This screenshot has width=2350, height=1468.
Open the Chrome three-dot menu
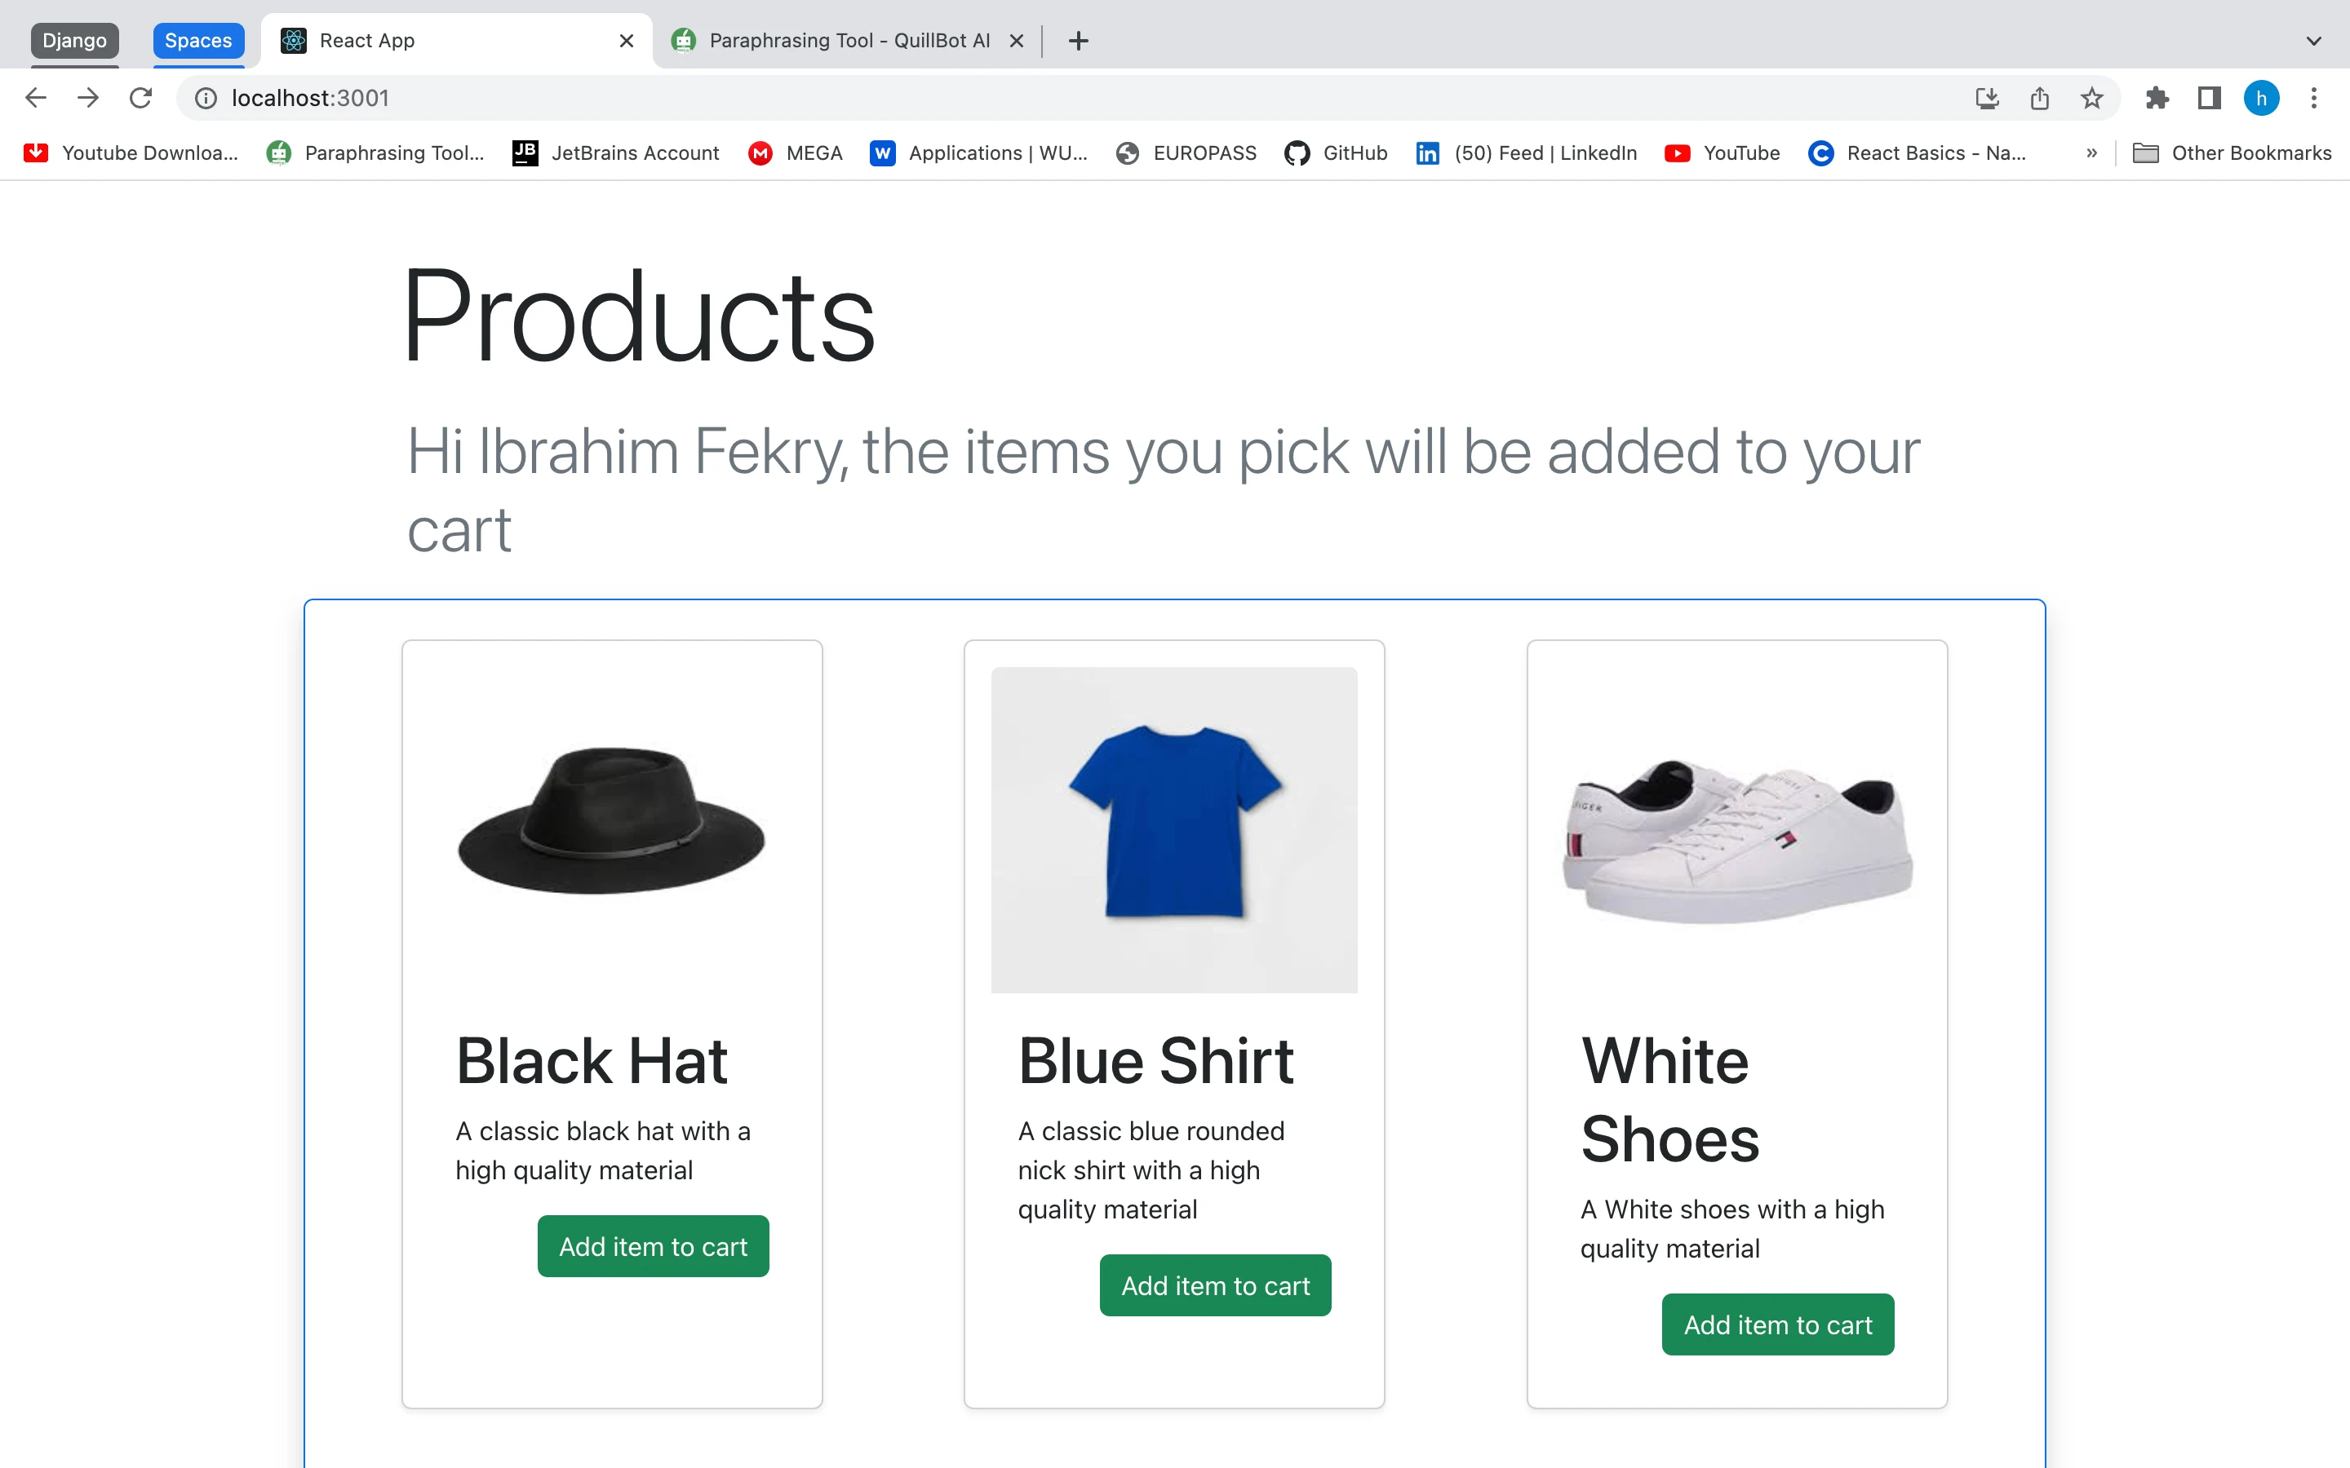tap(2314, 98)
